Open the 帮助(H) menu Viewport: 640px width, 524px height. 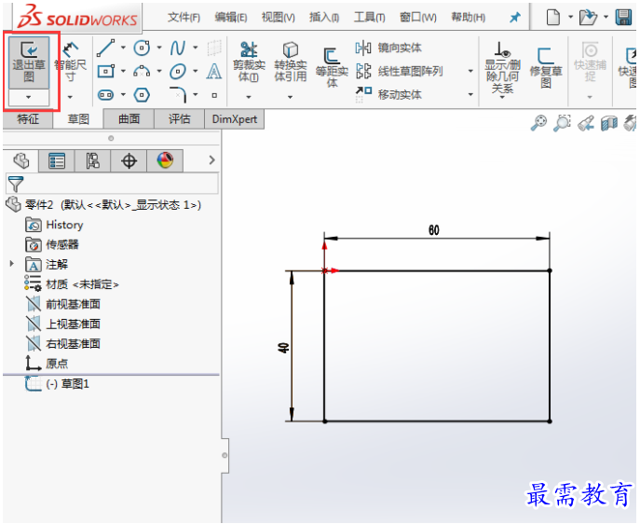pos(469,17)
